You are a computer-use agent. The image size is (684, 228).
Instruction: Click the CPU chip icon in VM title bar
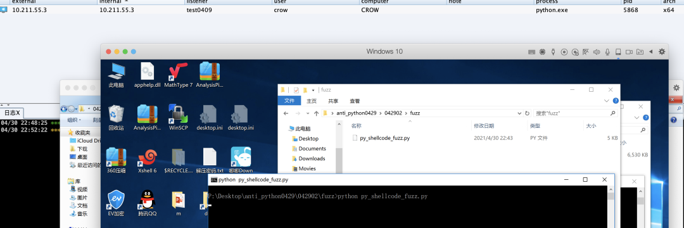543,51
